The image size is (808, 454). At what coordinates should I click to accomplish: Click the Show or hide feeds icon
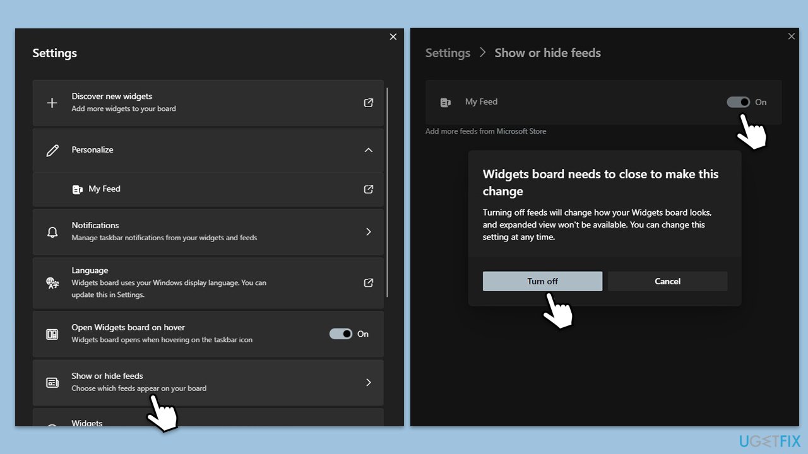point(52,383)
